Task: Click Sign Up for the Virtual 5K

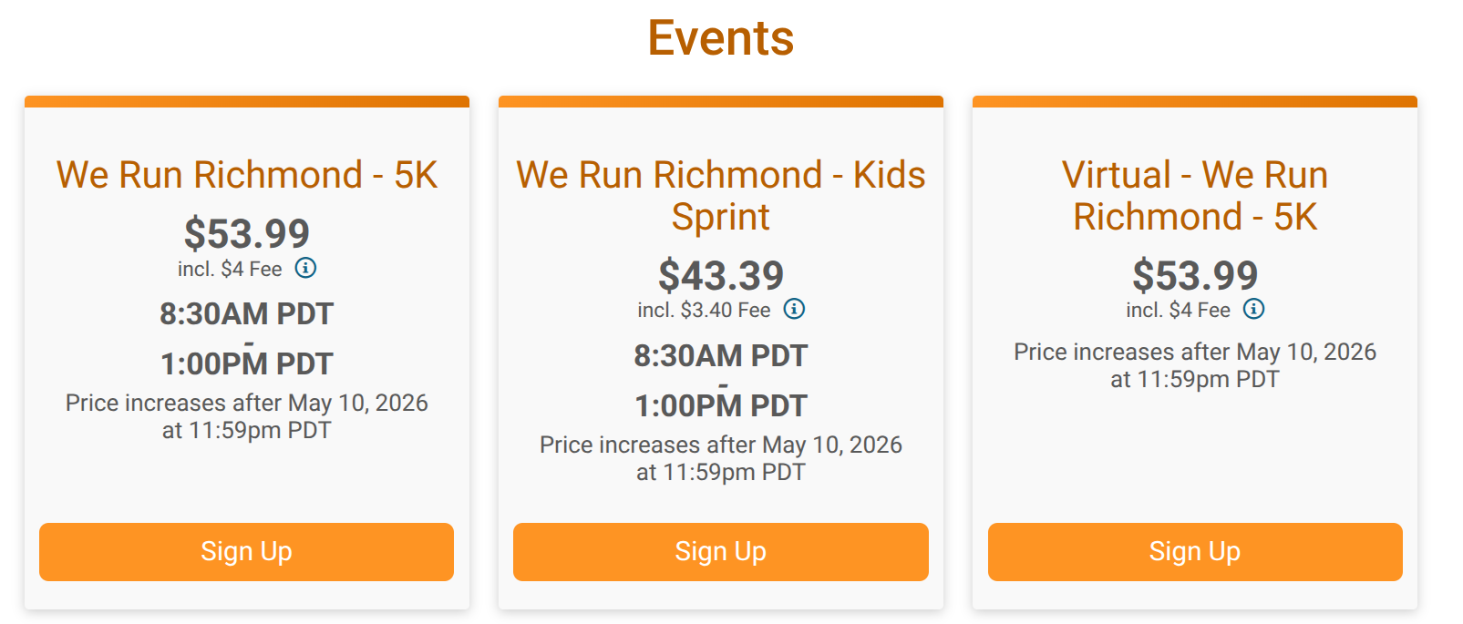Action: tap(1194, 551)
